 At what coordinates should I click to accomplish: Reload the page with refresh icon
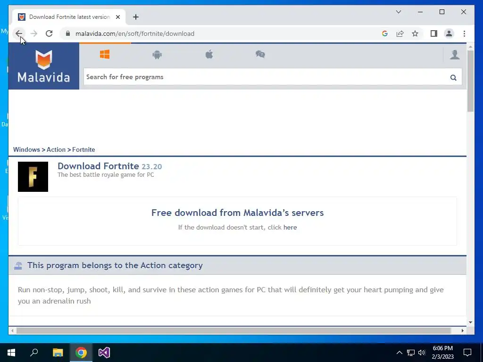(49, 33)
